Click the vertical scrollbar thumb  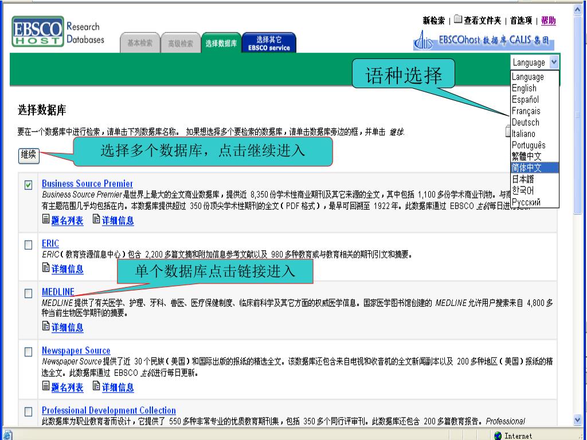pyautogui.click(x=578, y=115)
